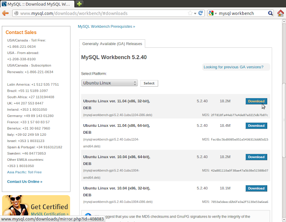286x222 pixels.
Task: Click the Sweden: +46 84773853 line
Action: pyautogui.click(x=26, y=153)
